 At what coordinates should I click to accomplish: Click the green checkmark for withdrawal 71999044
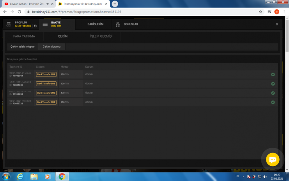pyautogui.click(x=273, y=74)
